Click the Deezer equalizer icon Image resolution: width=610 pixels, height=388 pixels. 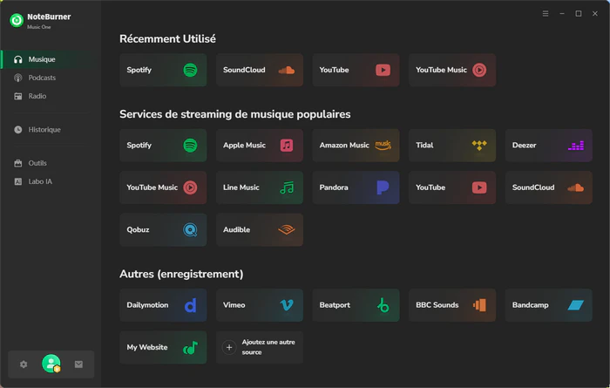pyautogui.click(x=576, y=146)
